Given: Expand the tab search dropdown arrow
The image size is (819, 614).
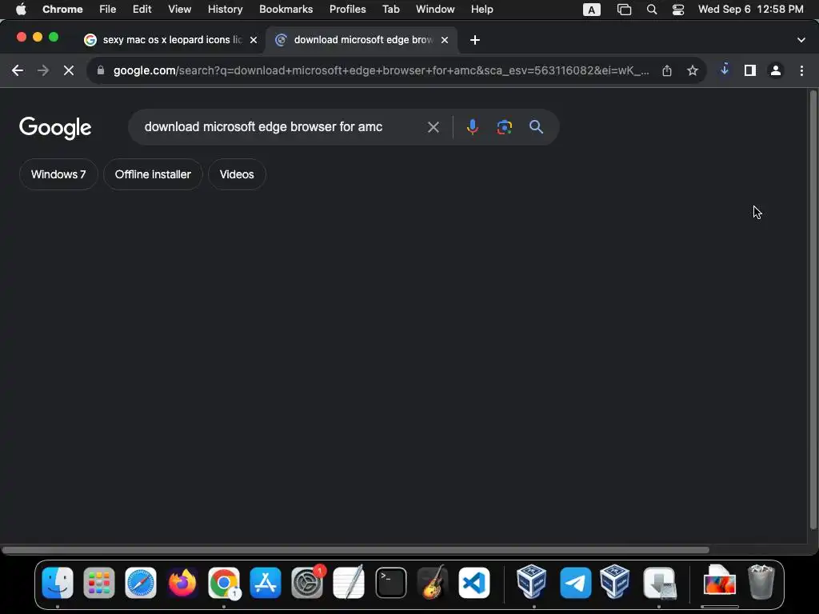Looking at the screenshot, I should coord(801,40).
